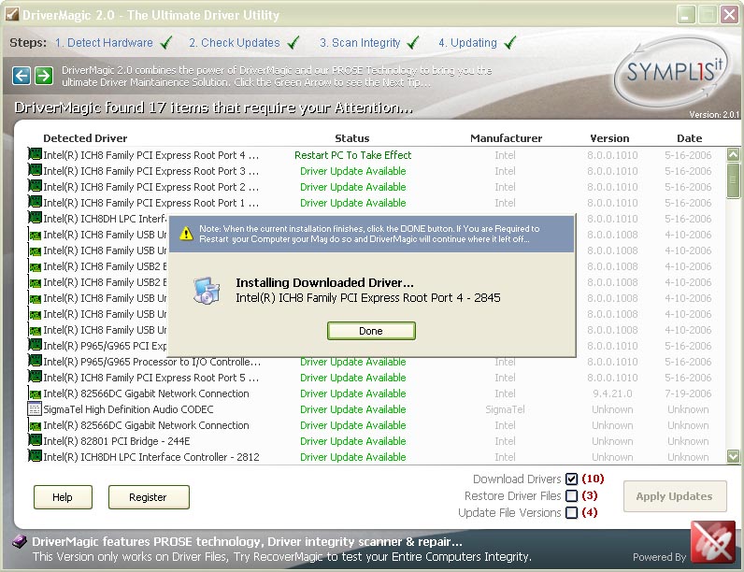Click the date 7-19-2006 cell
744x572 pixels.
(688, 393)
